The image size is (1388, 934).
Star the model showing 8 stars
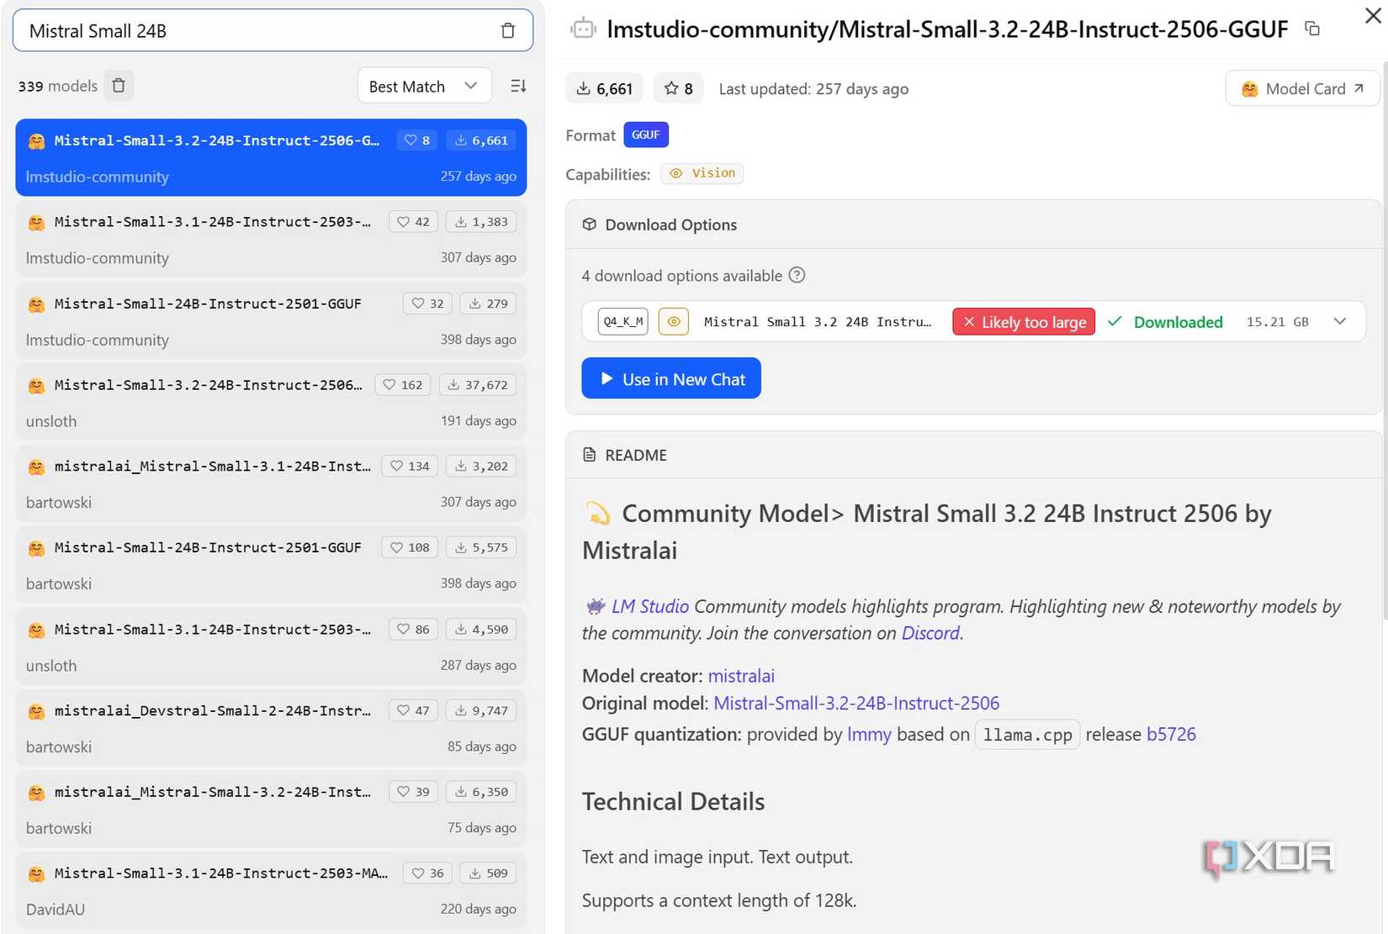[x=678, y=88]
